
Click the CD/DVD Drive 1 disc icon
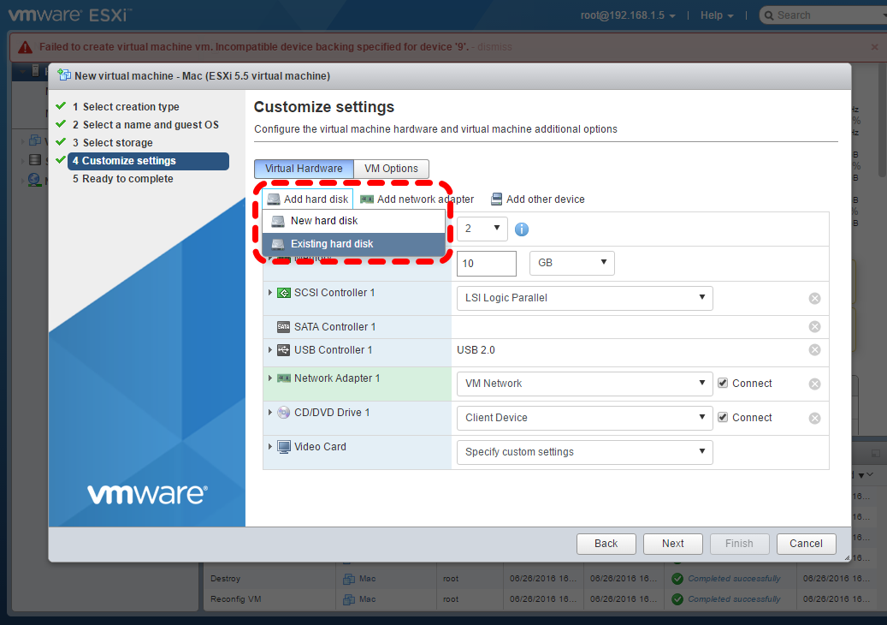283,412
